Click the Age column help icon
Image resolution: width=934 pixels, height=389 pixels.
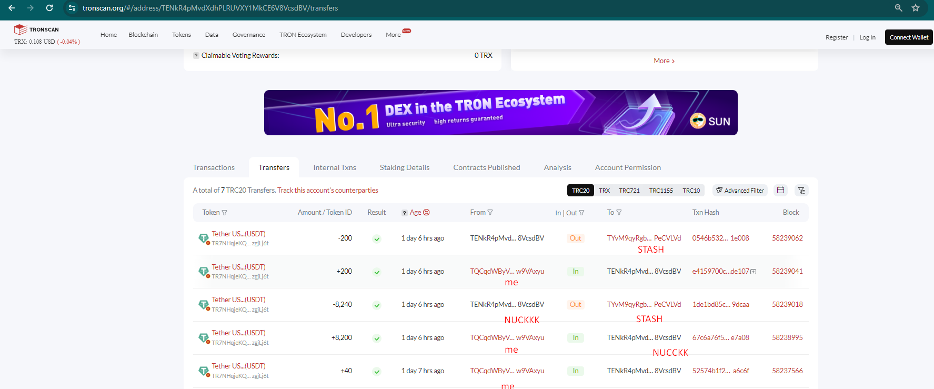coord(404,213)
